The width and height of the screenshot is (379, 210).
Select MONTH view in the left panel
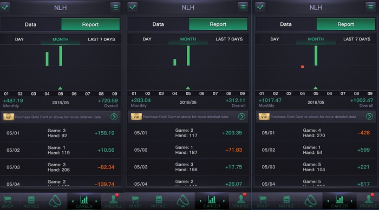[x=61, y=39]
